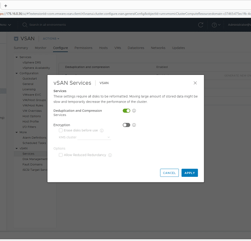Show info for Deduplication and Compression
251x241 pixels.
[x=134, y=111]
